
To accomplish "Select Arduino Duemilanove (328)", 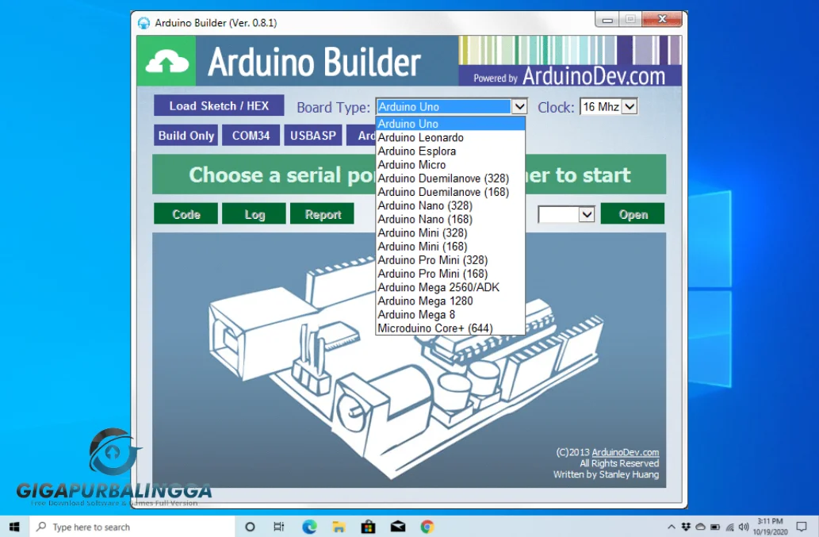I will pos(450,178).
